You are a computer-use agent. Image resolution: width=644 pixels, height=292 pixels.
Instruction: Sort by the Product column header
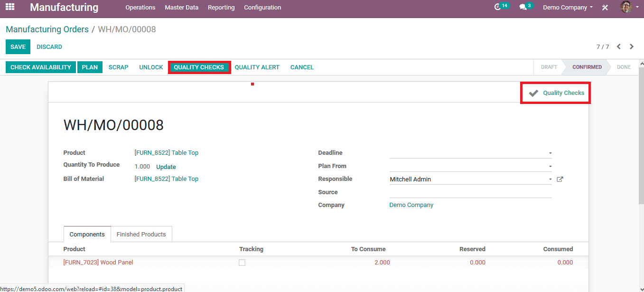coord(75,249)
